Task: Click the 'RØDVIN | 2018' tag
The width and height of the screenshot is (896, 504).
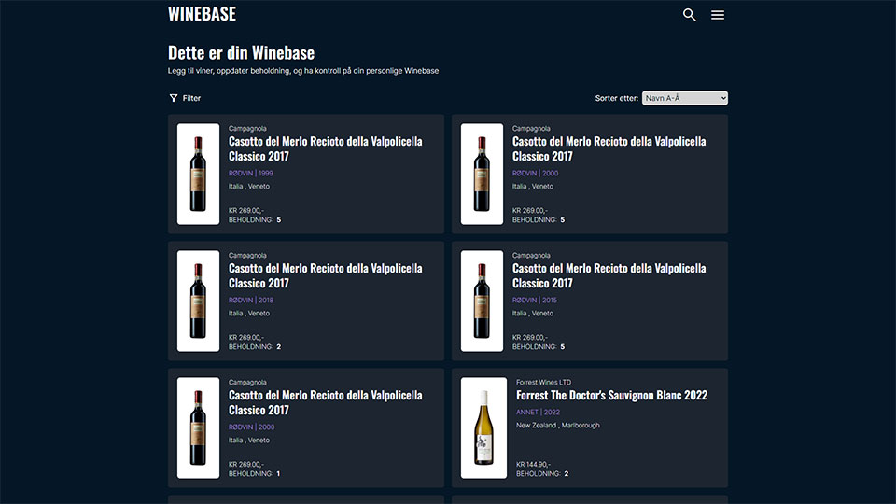Action: [251, 300]
